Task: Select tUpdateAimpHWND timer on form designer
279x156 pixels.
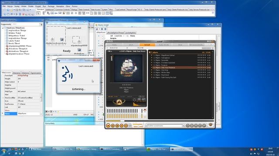Action: (x=79, y=42)
